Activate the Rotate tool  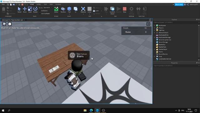coord(35,10)
